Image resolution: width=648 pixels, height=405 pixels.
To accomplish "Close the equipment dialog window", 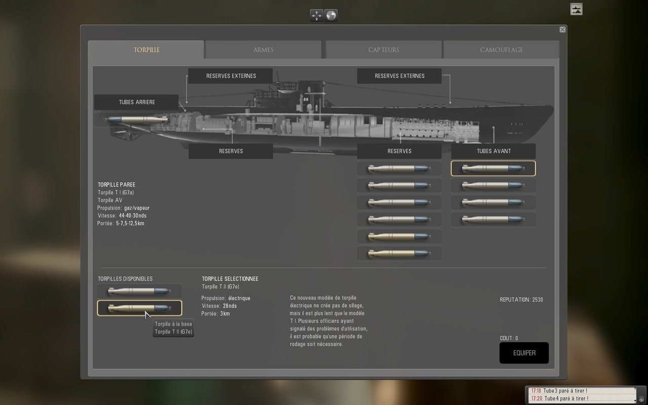I will pos(562,30).
